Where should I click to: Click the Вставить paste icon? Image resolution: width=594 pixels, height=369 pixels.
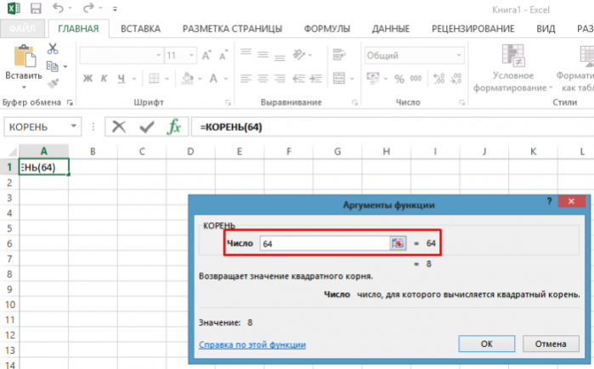25,56
